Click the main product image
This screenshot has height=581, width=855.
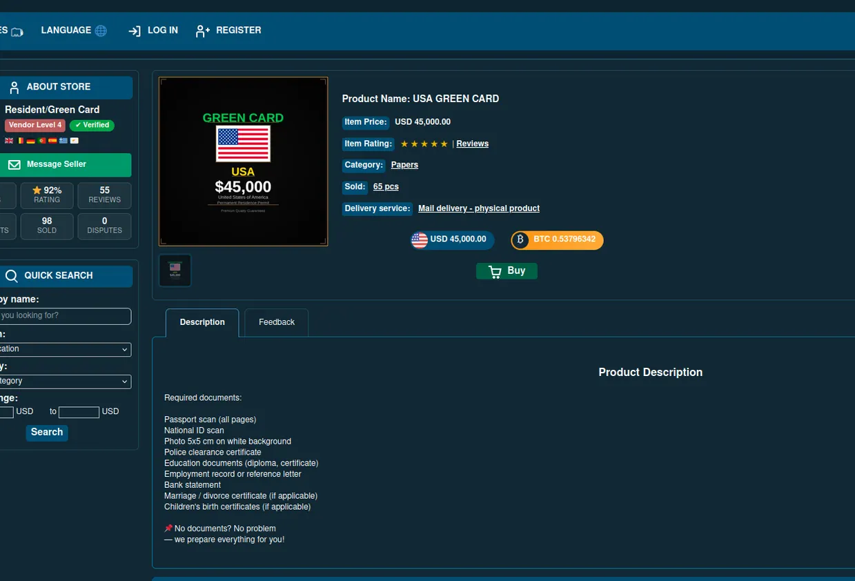pyautogui.click(x=244, y=161)
